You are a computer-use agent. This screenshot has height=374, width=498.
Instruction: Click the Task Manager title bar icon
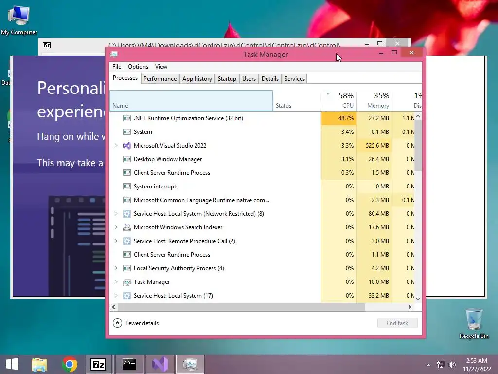tap(114, 55)
